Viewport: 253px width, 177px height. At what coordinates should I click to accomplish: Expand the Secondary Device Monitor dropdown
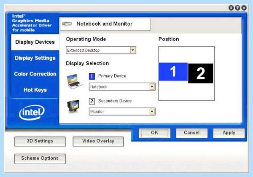click(122, 112)
